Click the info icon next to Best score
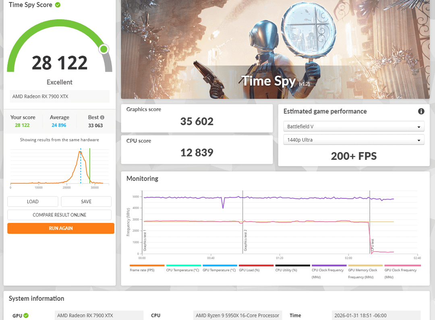Screen dimensions: 435x320 [102, 118]
